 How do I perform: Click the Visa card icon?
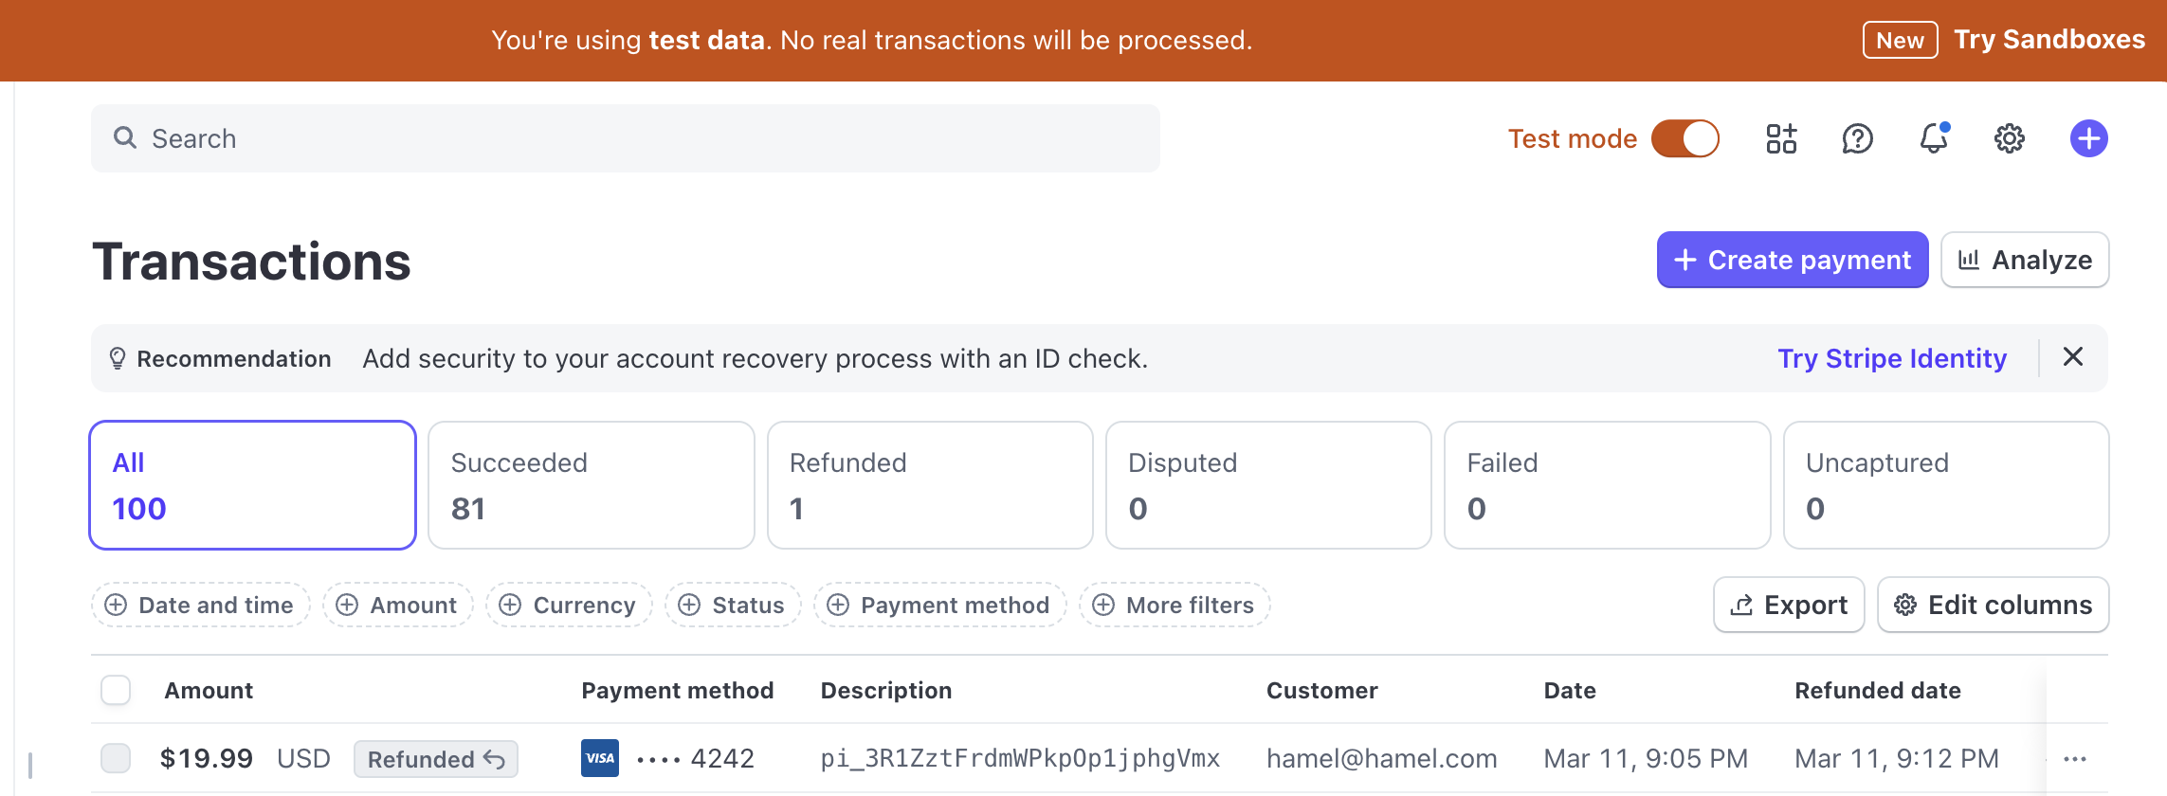(600, 758)
